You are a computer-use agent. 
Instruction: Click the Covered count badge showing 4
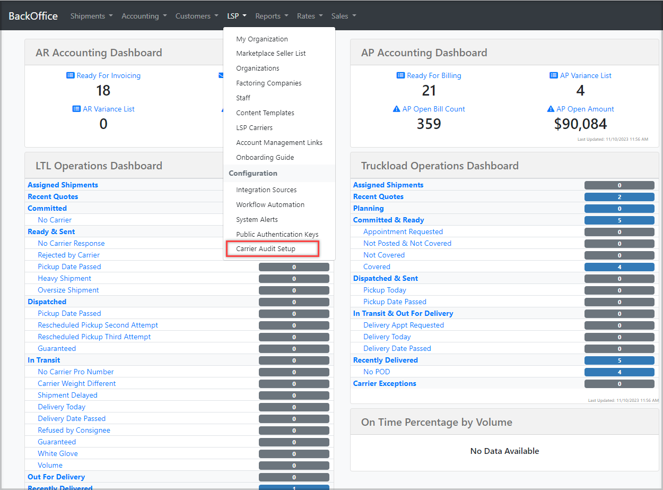619,267
